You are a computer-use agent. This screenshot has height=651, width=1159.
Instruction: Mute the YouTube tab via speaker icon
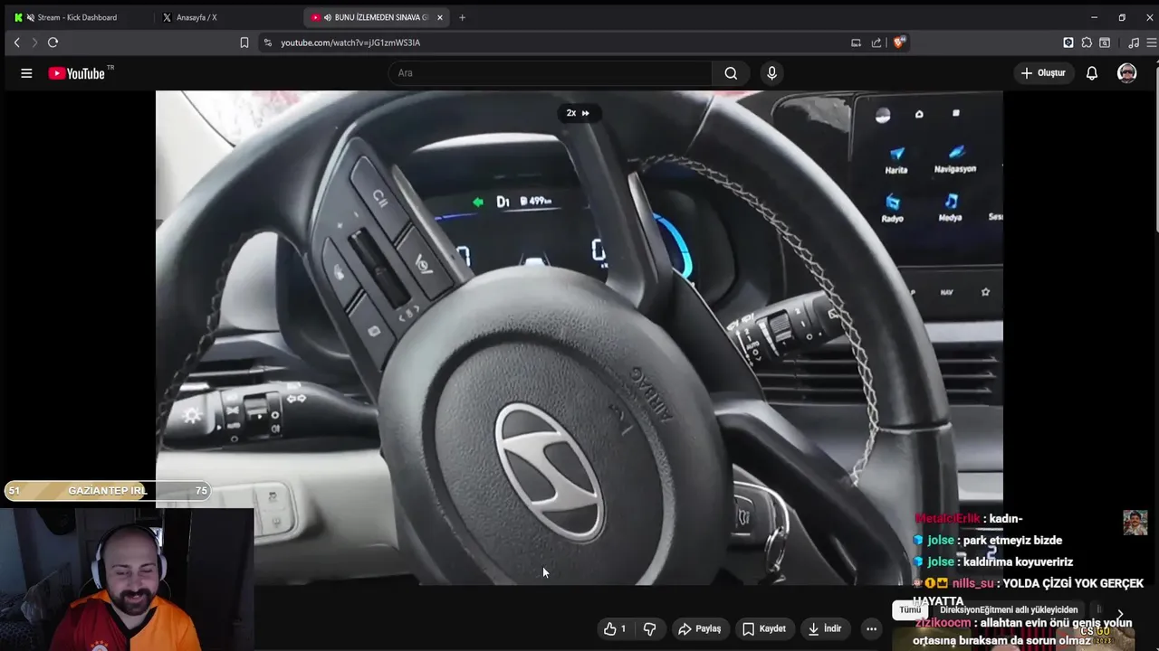328,17
